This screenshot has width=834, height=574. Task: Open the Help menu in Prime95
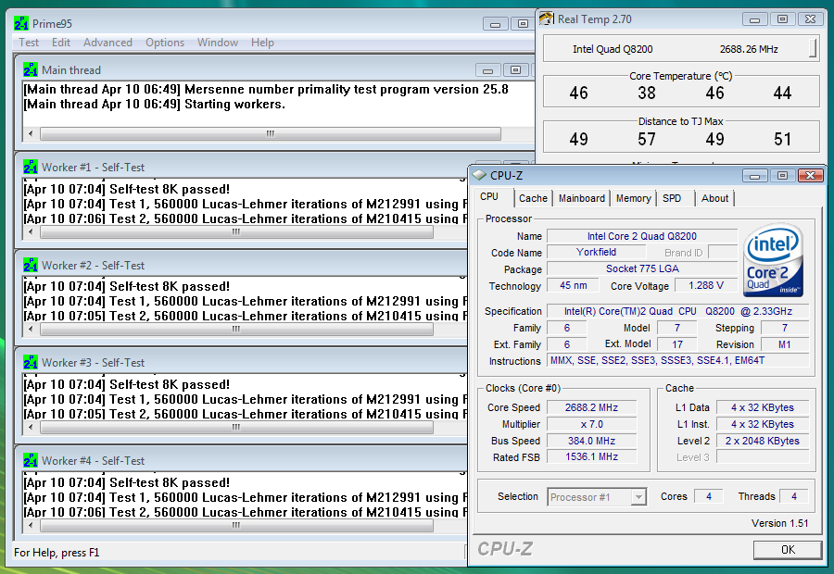click(262, 43)
